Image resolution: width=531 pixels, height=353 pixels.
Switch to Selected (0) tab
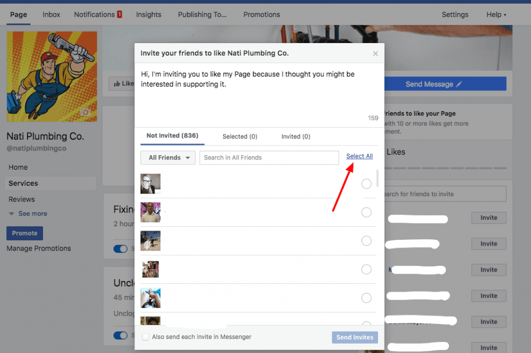click(x=240, y=137)
